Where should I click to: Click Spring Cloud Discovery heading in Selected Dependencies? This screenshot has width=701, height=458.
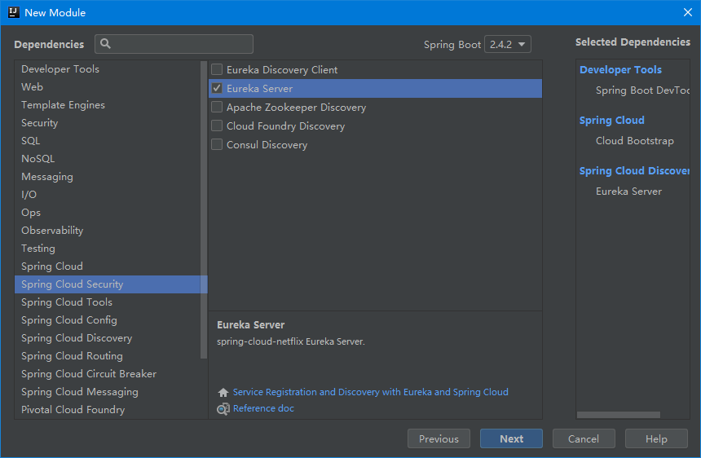tap(634, 170)
